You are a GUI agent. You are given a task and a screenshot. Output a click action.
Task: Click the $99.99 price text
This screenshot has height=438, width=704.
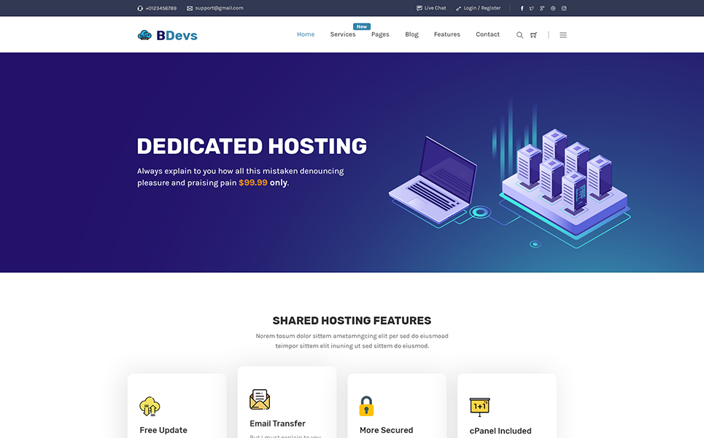click(252, 182)
